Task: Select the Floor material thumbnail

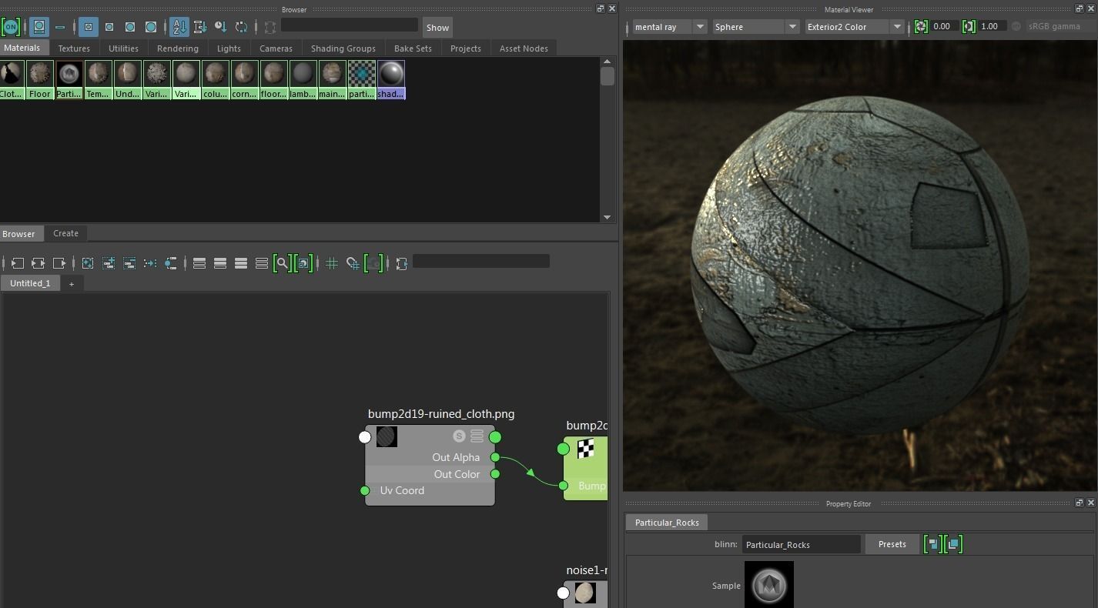Action: coord(40,79)
